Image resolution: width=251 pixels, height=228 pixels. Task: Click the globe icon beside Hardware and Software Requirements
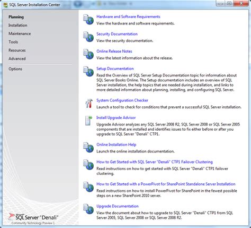[x=88, y=20]
